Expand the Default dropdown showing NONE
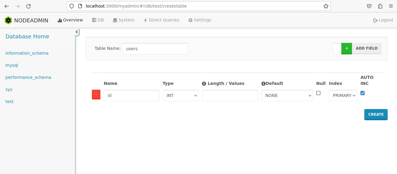This screenshot has height=174, width=397. point(287,95)
